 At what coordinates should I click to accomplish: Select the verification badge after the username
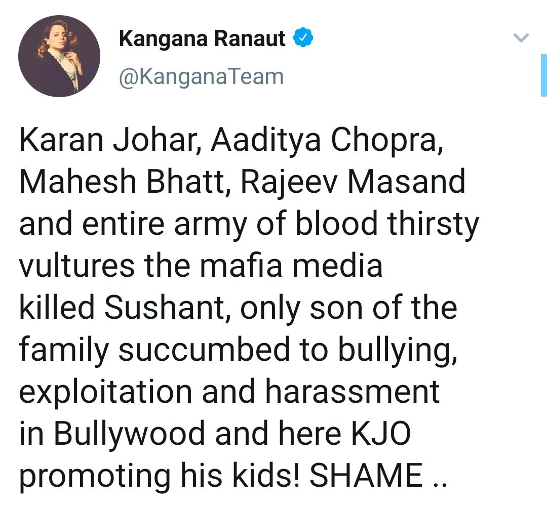[x=303, y=37]
